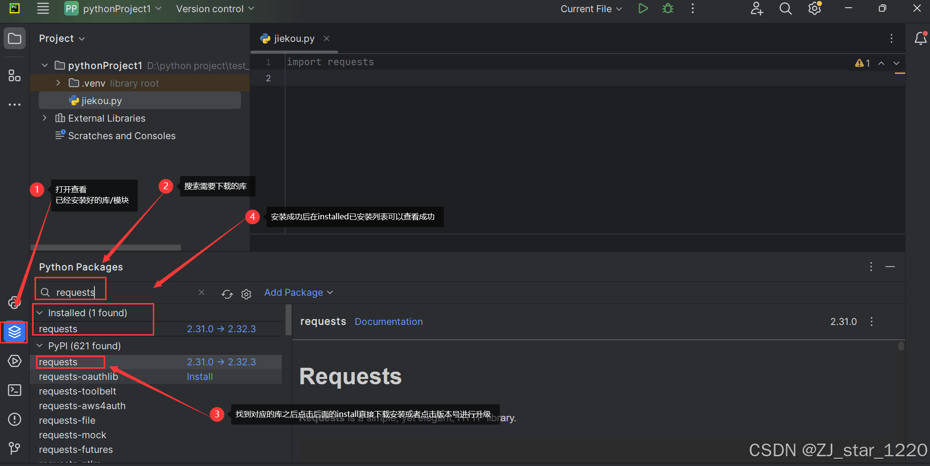The image size is (930, 466).
Task: Expand External Libraries node
Action: (x=45, y=118)
